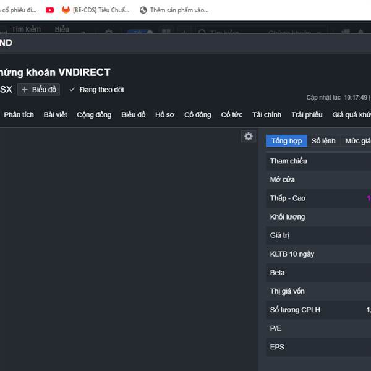Click the Giá trị row label
Image resolution: width=371 pixels, height=371 pixels.
click(x=279, y=236)
